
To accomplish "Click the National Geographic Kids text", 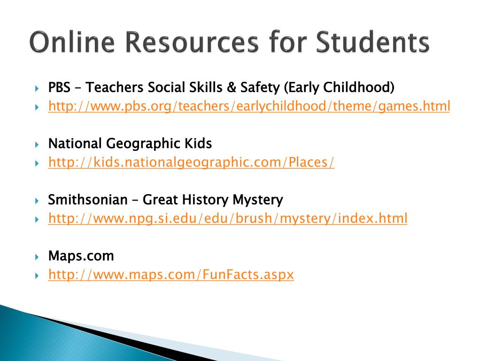I will click(x=130, y=144).
